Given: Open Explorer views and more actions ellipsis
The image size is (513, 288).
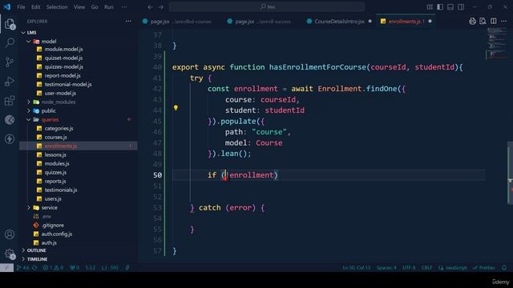Looking at the screenshot, I should tap(128, 22).
